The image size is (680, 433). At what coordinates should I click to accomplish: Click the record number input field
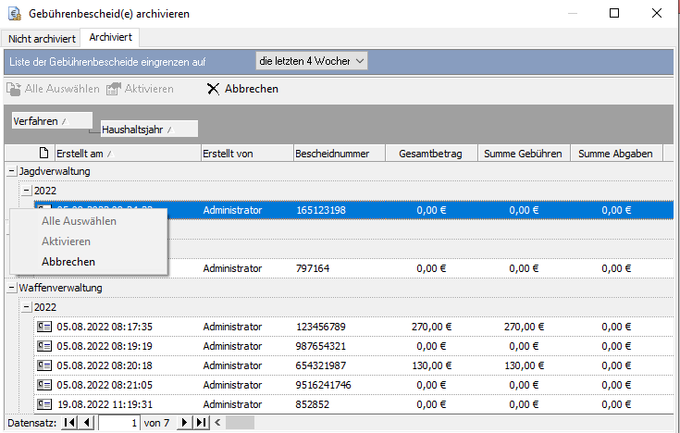(118, 423)
